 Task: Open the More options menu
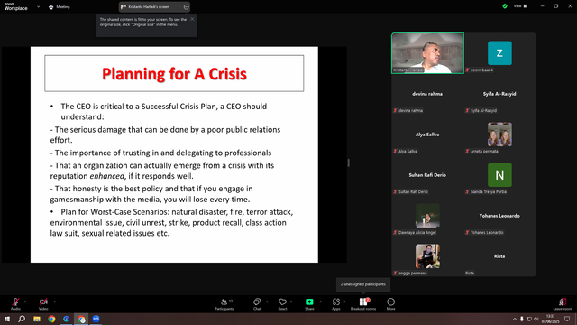point(390,304)
